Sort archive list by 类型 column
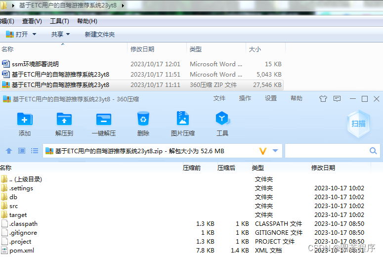This screenshot has width=383, height=257. [258, 168]
